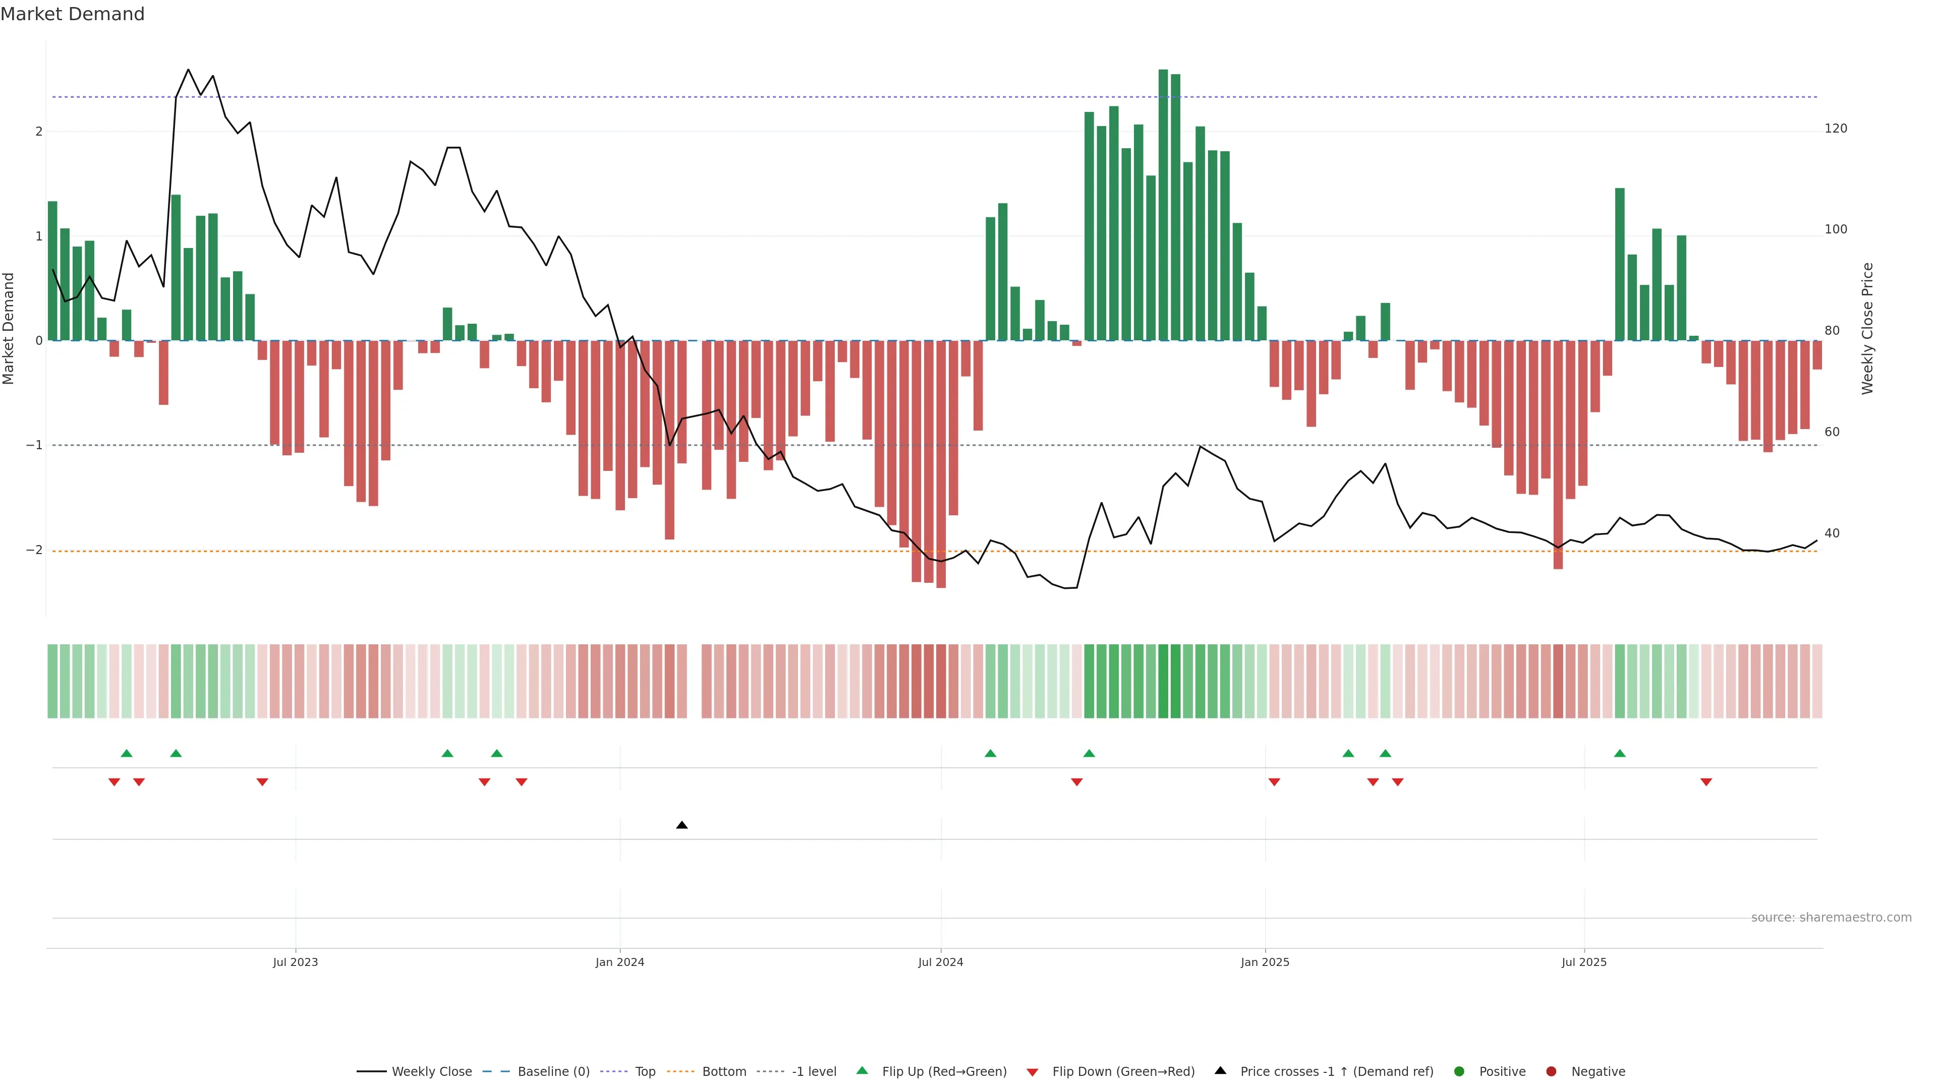Hide the Top dotted line via legend

click(x=645, y=1071)
